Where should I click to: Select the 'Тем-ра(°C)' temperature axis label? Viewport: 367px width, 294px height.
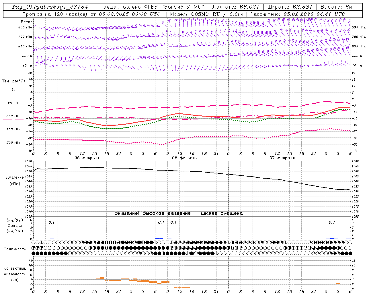point(13,81)
